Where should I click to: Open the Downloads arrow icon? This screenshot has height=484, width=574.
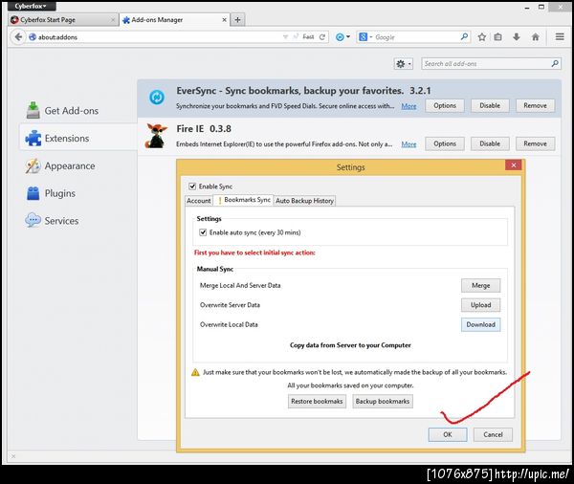[517, 37]
